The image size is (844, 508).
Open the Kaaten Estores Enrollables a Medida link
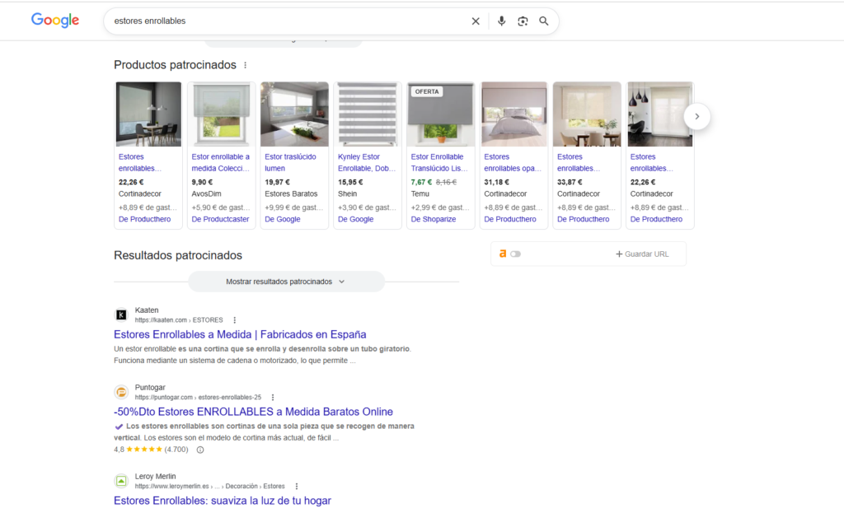pyautogui.click(x=240, y=334)
